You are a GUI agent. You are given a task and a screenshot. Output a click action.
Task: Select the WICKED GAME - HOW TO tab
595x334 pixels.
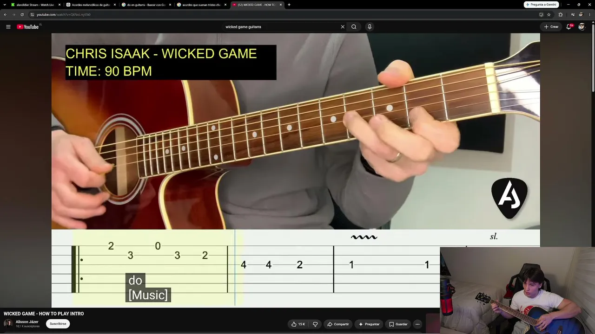(257, 5)
